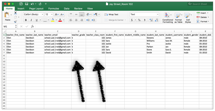Viewport: 215px width, 111px height.
Task: Click the Redo arrow icon
Action: coord(40,4)
